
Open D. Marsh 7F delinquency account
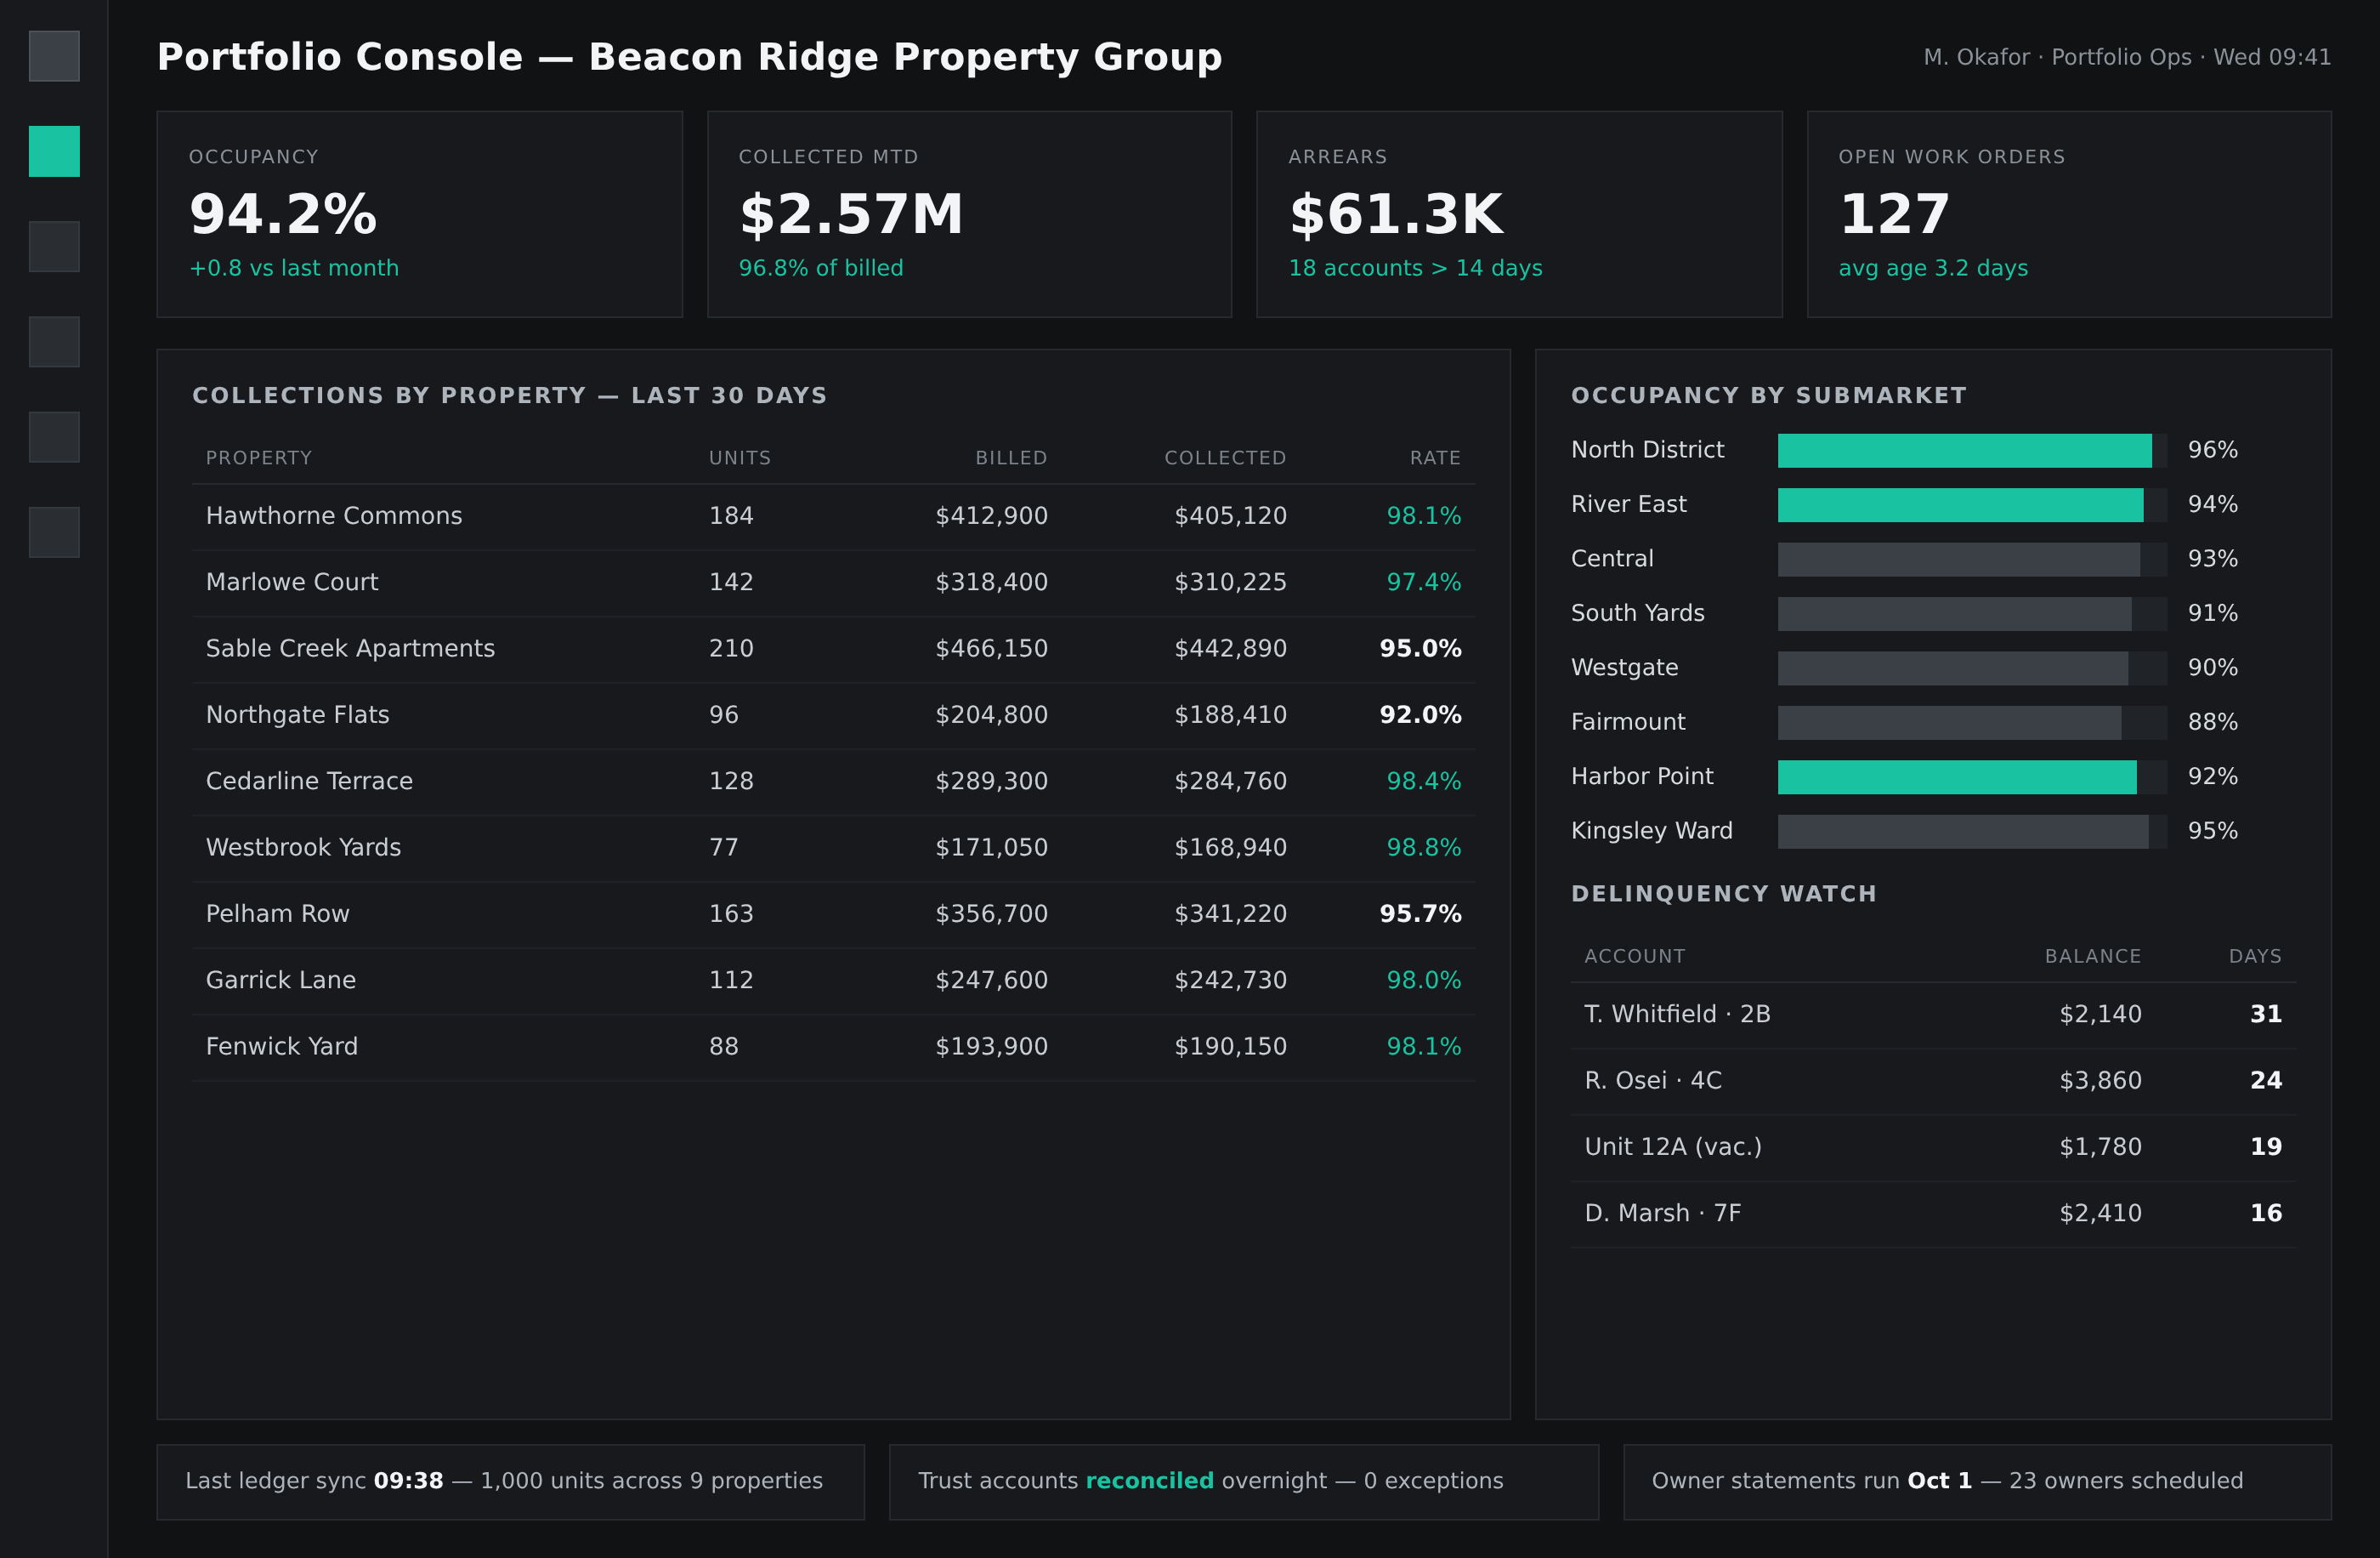(1933, 1214)
